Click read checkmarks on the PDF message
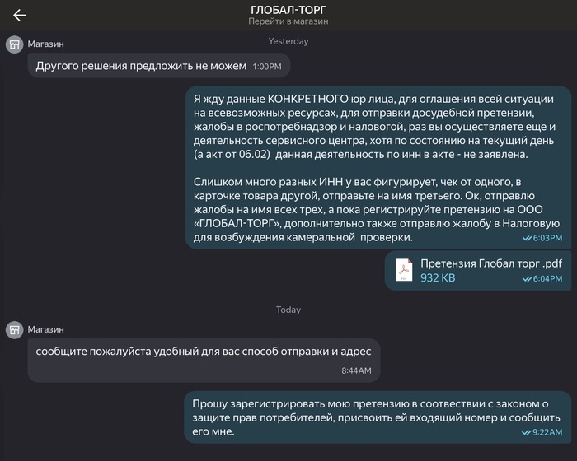577x461 pixels. point(528,279)
